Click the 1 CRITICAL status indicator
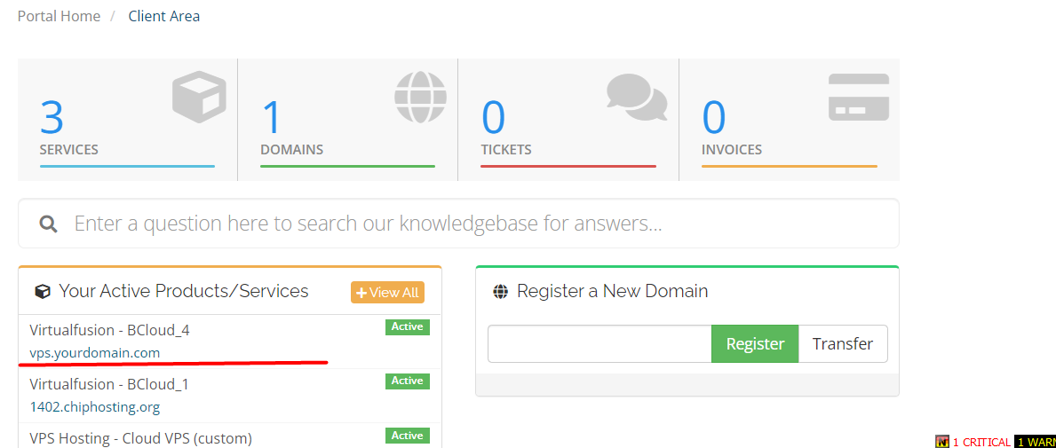Screen dimensions: 1056x448 click(x=981, y=442)
